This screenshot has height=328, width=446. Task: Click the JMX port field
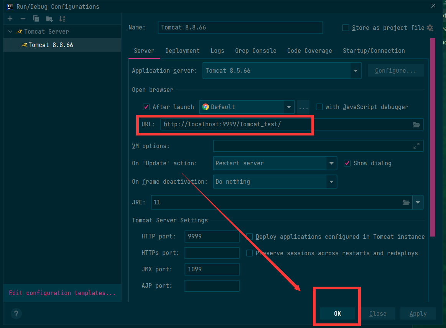[x=212, y=269]
